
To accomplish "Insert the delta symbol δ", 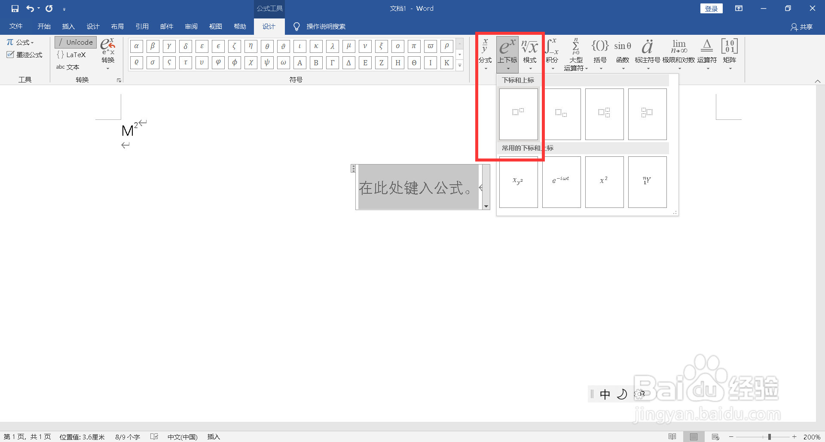I will coord(185,46).
